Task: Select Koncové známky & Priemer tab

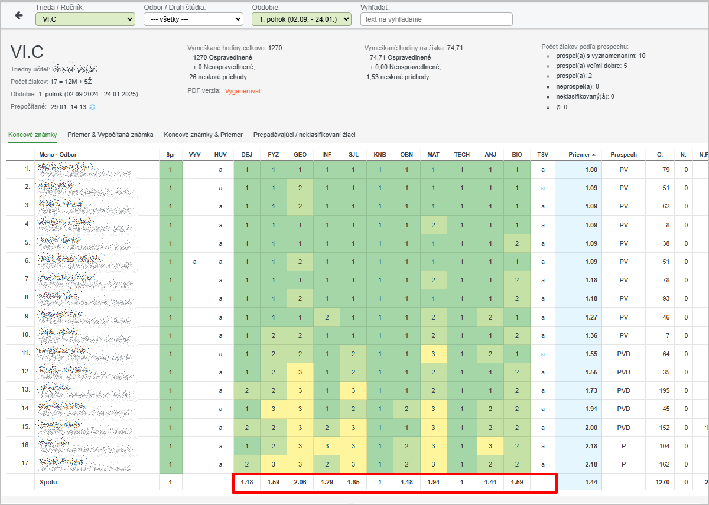Action: point(203,135)
